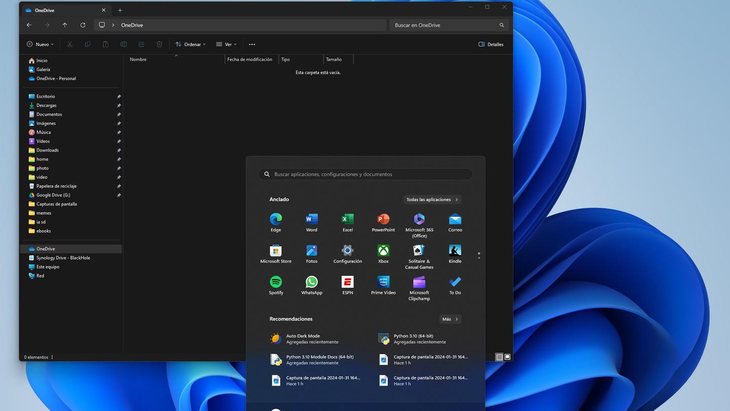Click the Start menu search field
This screenshot has height=411, width=730.
coord(365,174)
